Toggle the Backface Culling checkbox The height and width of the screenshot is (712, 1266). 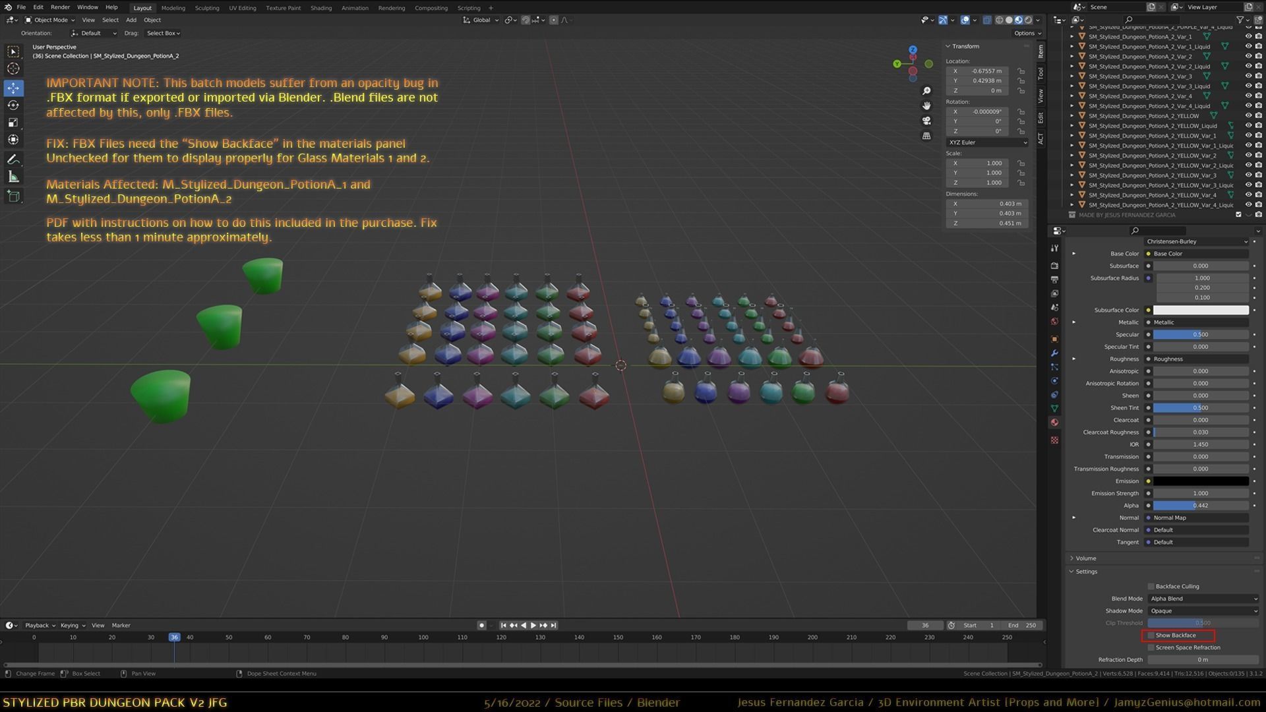[1151, 586]
